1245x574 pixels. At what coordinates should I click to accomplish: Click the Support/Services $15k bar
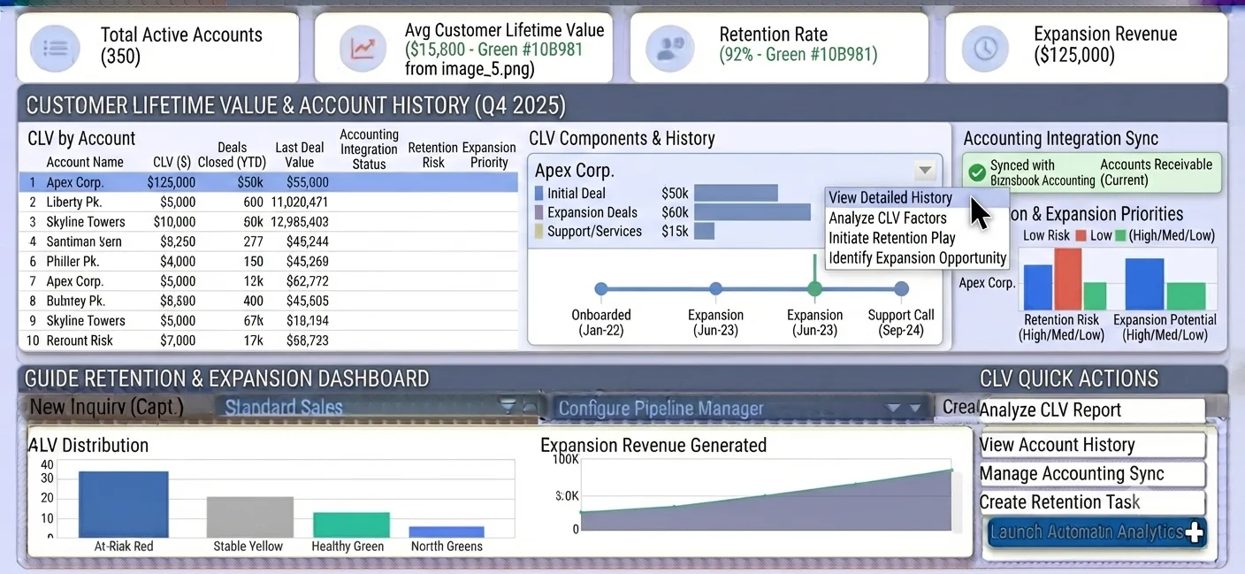click(x=704, y=232)
